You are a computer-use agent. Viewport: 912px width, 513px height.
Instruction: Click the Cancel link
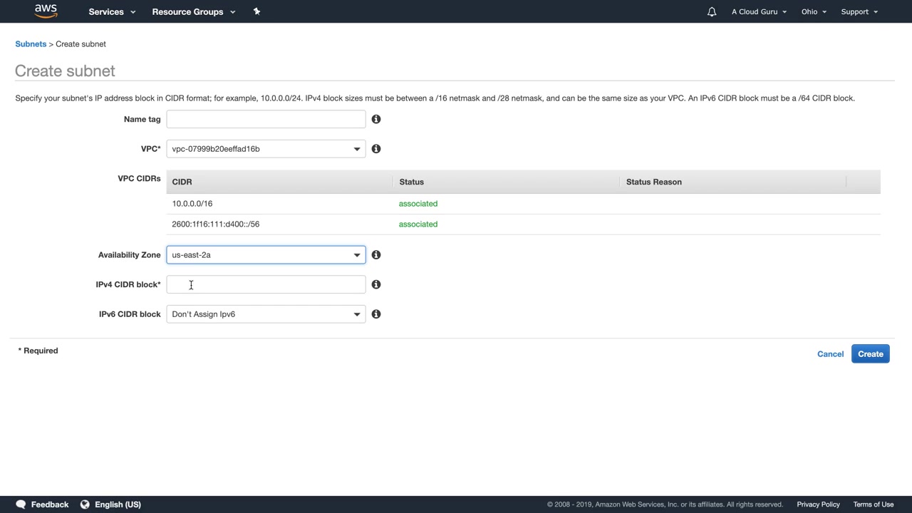pos(830,354)
